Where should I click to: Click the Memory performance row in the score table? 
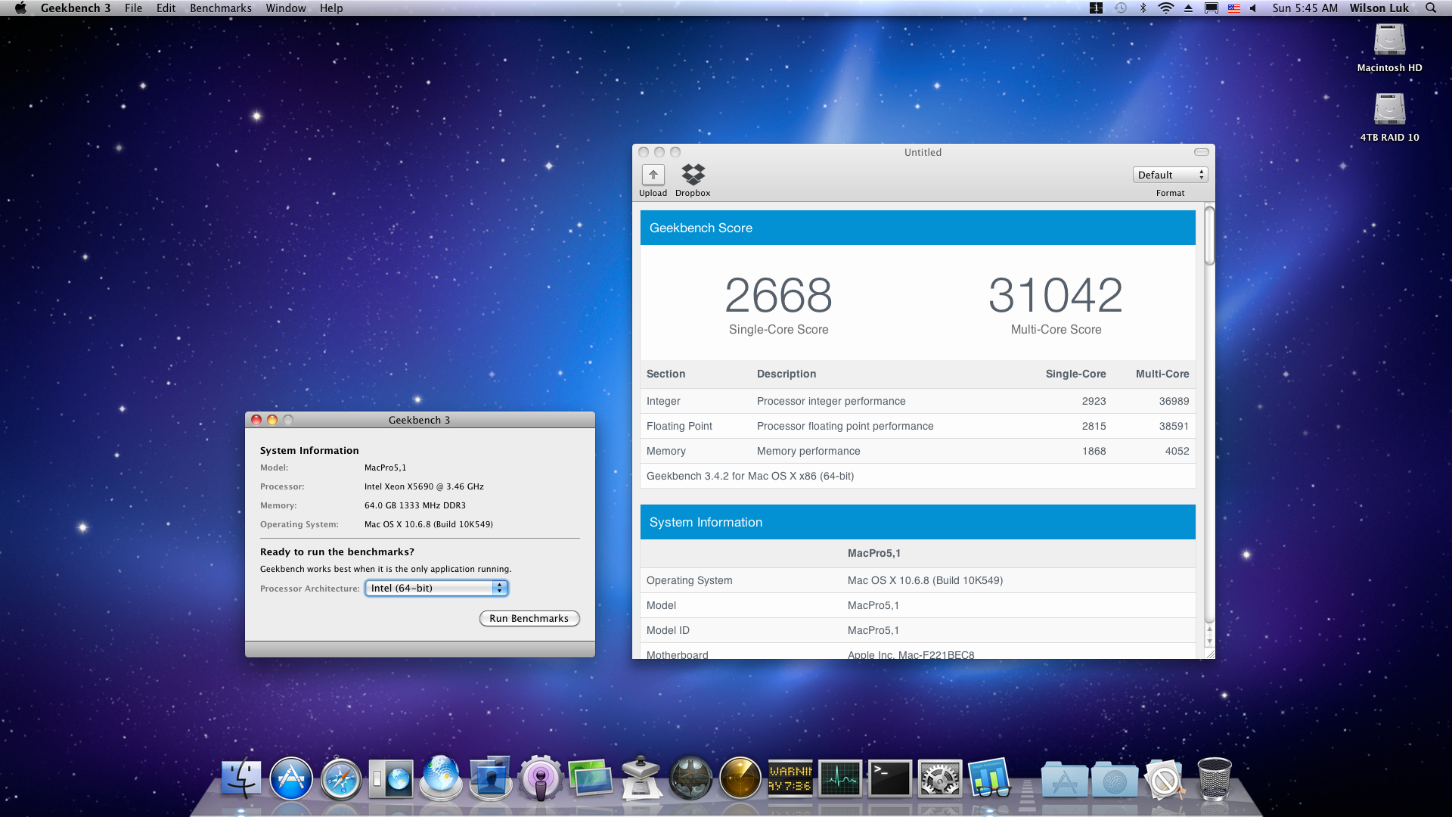click(917, 451)
